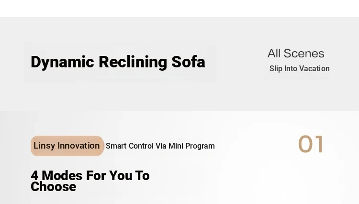Click the Slip Into Vacation subtitle

coord(300,68)
